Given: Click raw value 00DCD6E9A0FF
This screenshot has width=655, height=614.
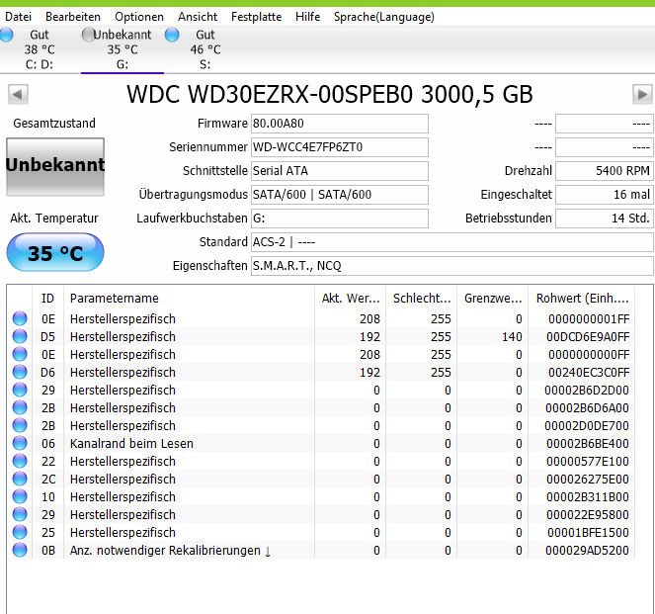Looking at the screenshot, I should (588, 337).
